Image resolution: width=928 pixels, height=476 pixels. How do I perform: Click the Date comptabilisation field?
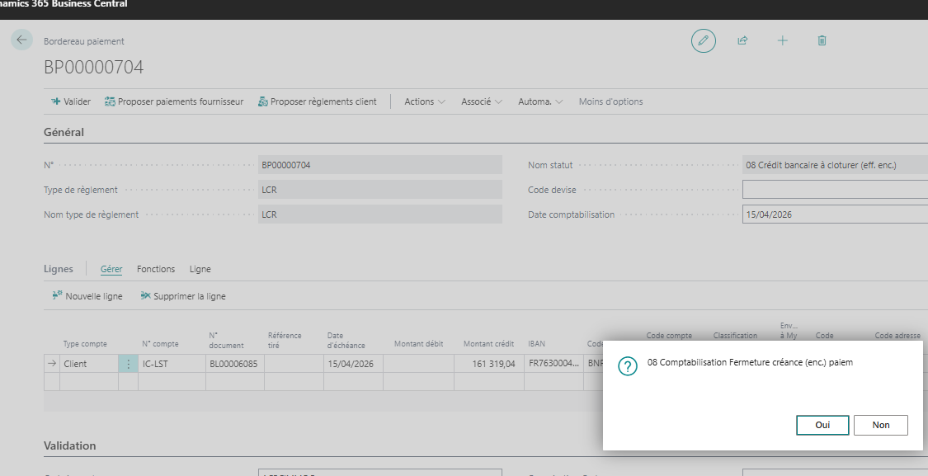click(833, 214)
